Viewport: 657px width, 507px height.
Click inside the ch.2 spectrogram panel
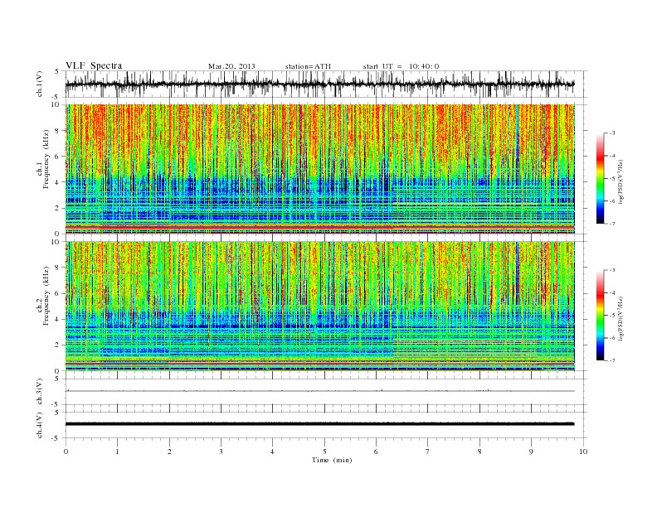point(320,307)
